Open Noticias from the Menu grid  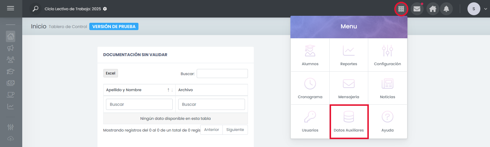click(x=388, y=88)
